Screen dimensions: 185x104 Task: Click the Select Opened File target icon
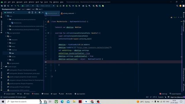click(29, 12)
